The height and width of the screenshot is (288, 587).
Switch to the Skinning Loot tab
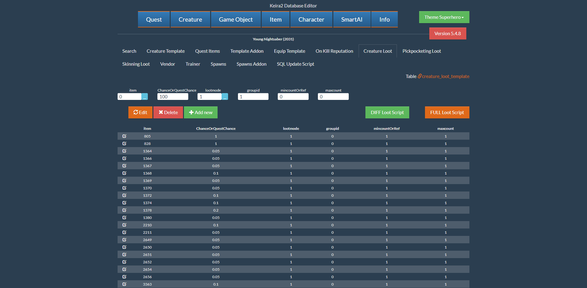[136, 64]
